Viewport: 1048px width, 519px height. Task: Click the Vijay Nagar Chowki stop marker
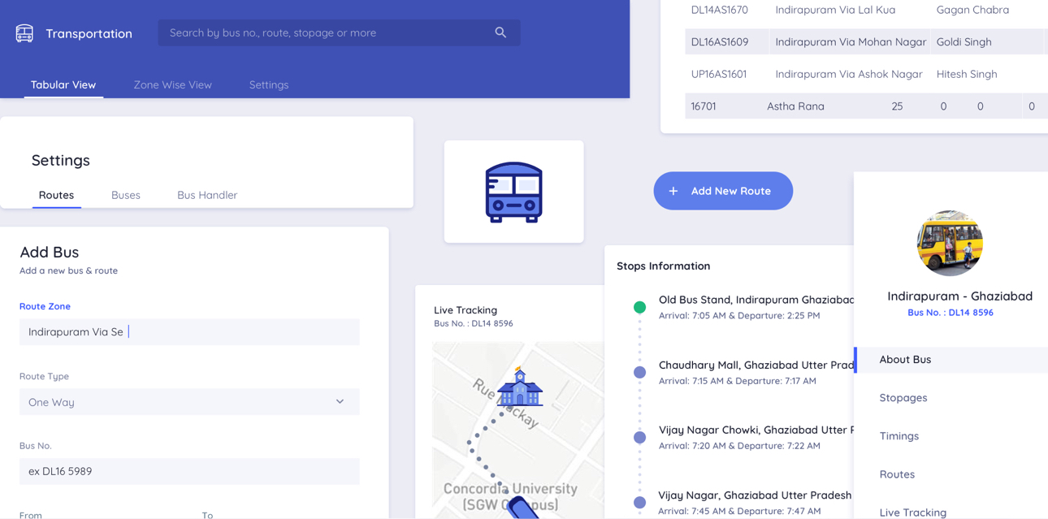pos(639,437)
